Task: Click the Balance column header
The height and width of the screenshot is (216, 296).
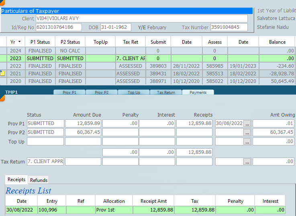Action: tap(277, 42)
